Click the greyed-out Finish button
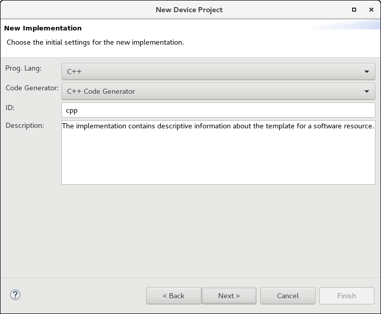The image size is (381, 314). tap(347, 296)
